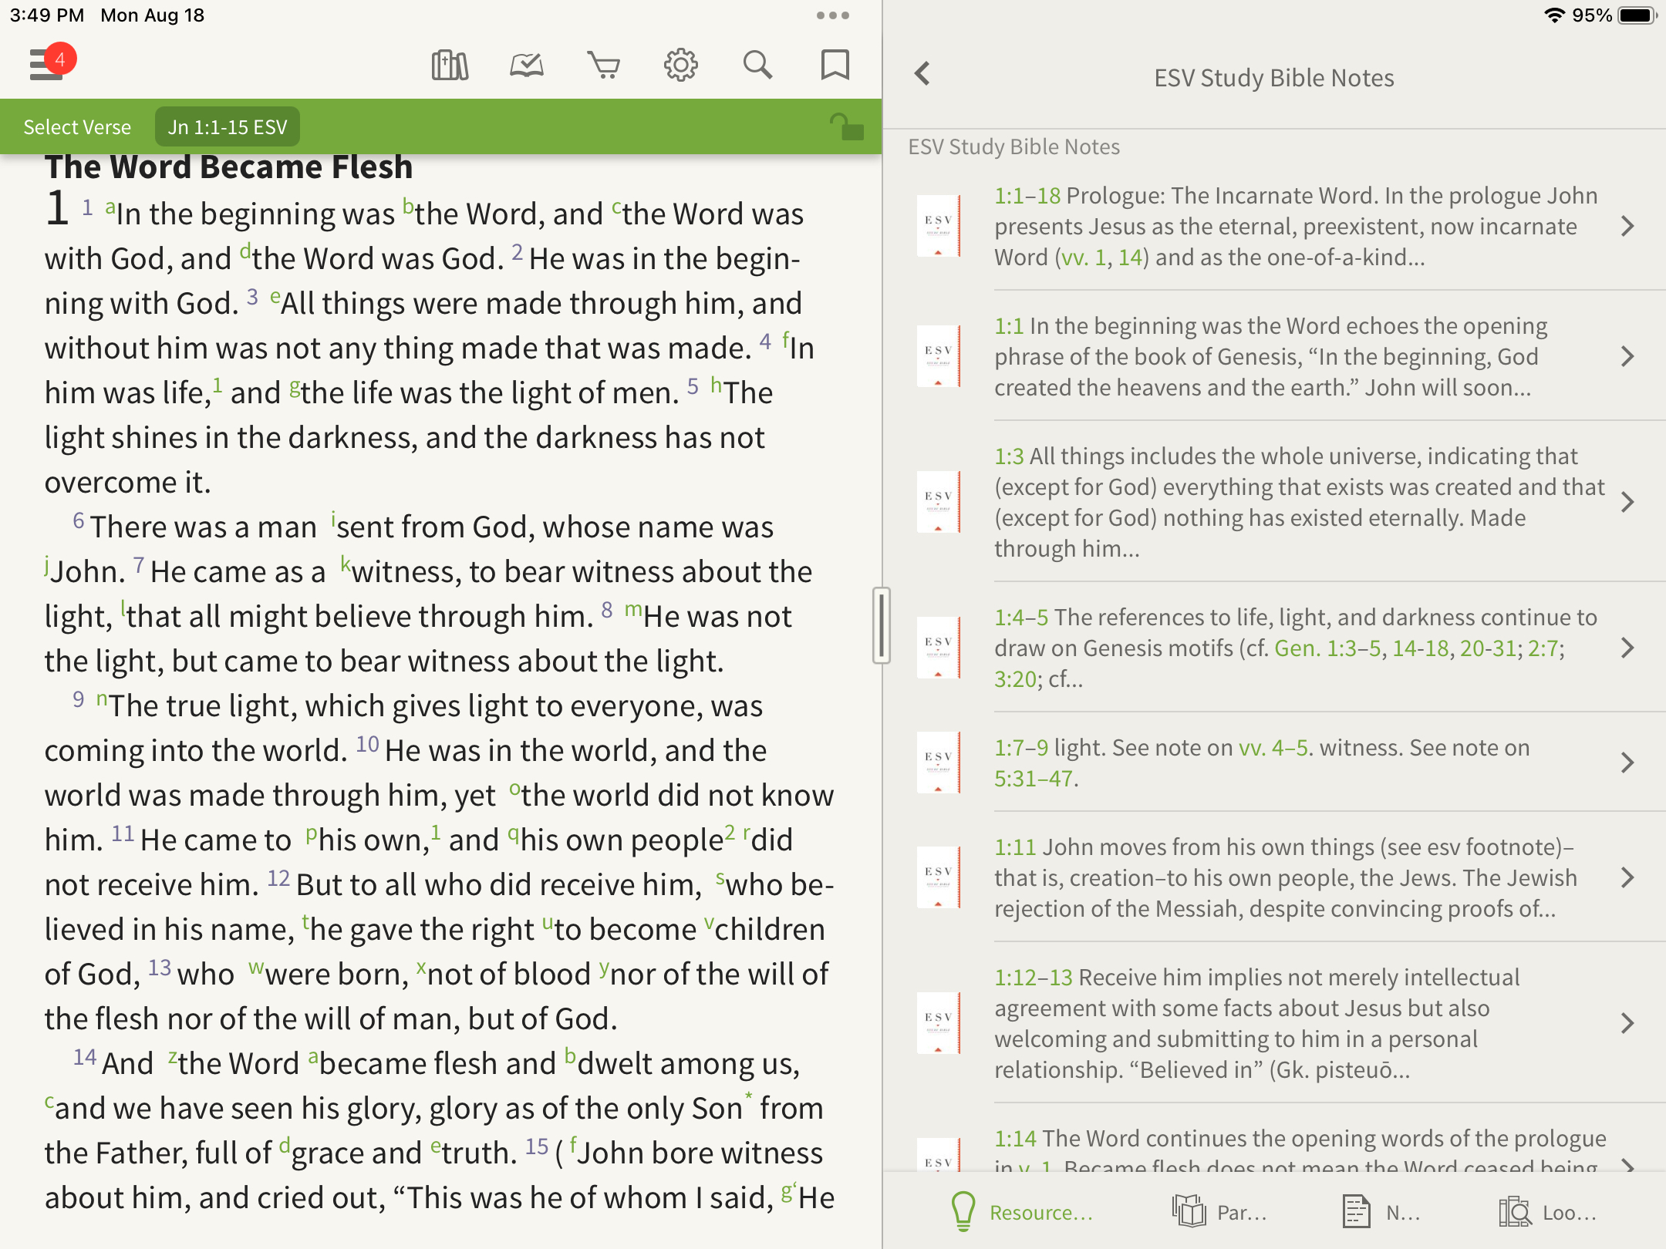Tap verse number 6
Screen dimensions: 1666x1249
coord(79,520)
